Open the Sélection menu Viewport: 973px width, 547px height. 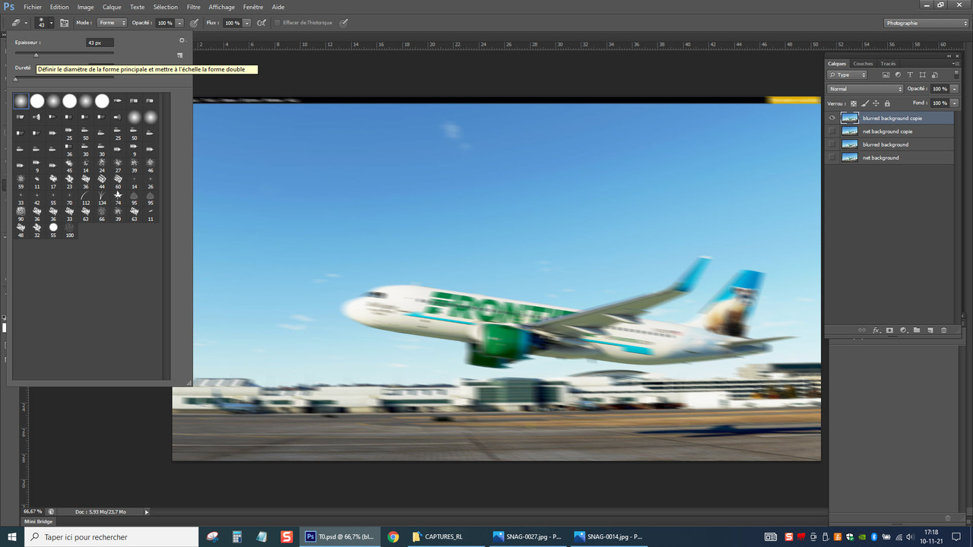point(166,7)
